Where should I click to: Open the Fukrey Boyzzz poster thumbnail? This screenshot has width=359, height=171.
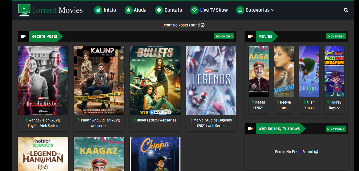click(334, 72)
